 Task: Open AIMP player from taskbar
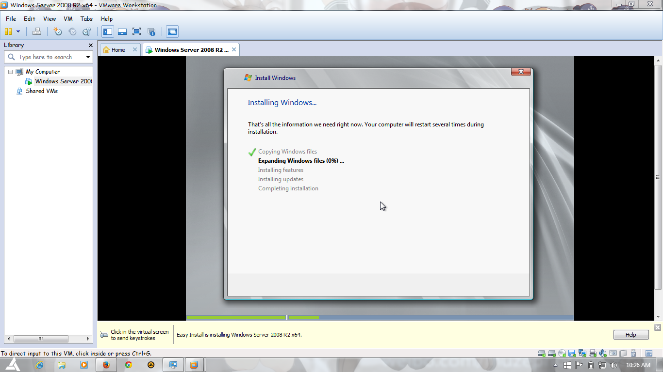151,365
